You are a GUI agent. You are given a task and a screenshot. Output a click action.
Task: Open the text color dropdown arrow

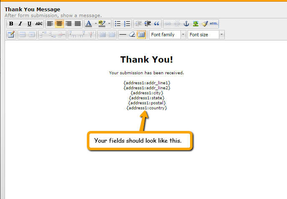[95, 24]
